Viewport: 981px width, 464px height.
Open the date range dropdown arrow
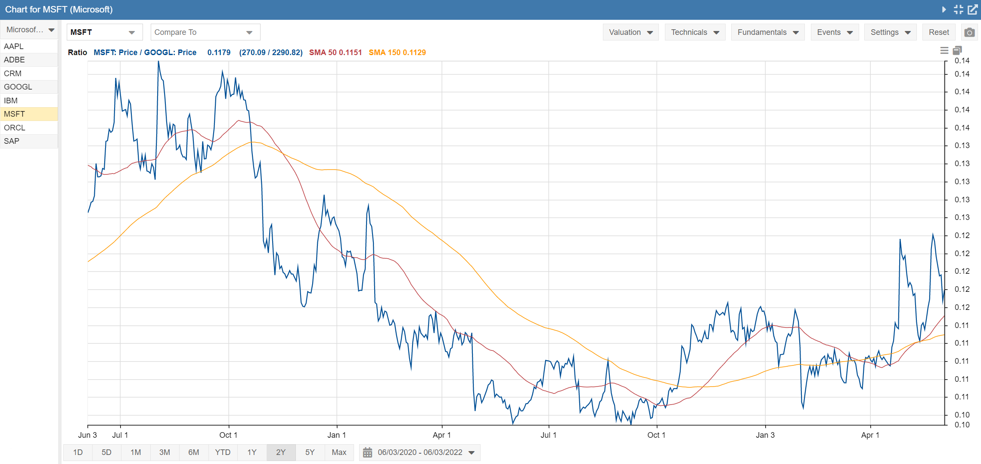pos(472,453)
